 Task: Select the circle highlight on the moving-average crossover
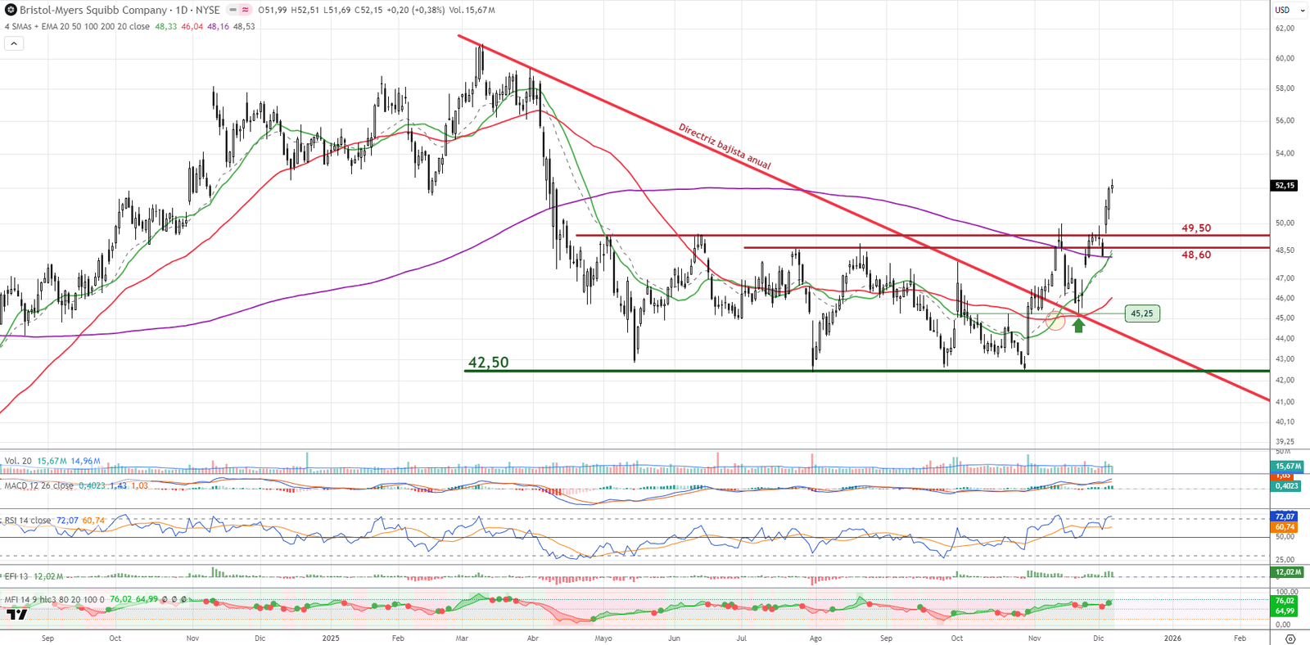(x=1055, y=321)
